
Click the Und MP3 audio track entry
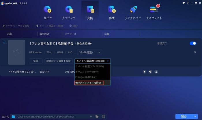70,72
